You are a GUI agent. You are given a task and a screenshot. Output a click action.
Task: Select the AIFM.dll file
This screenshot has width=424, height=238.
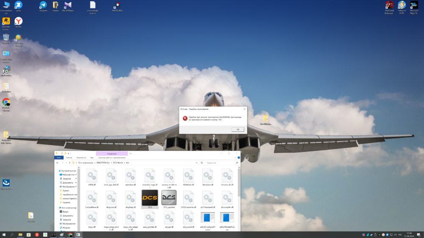[x=92, y=177]
